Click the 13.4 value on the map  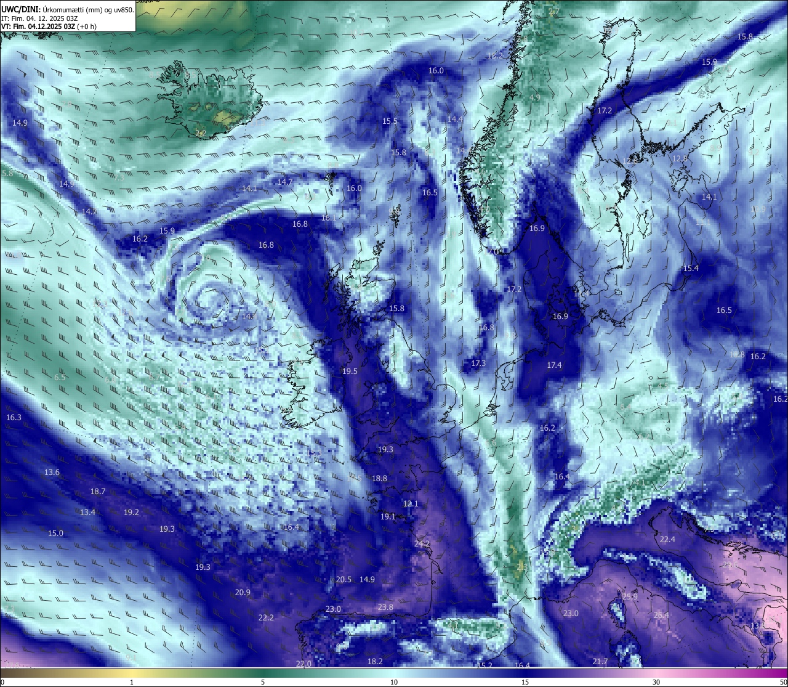[87, 513]
